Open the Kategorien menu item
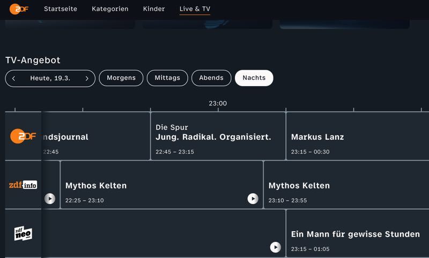The width and height of the screenshot is (429, 258). pos(110,9)
